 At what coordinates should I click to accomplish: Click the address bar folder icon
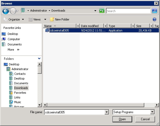point(23,10)
